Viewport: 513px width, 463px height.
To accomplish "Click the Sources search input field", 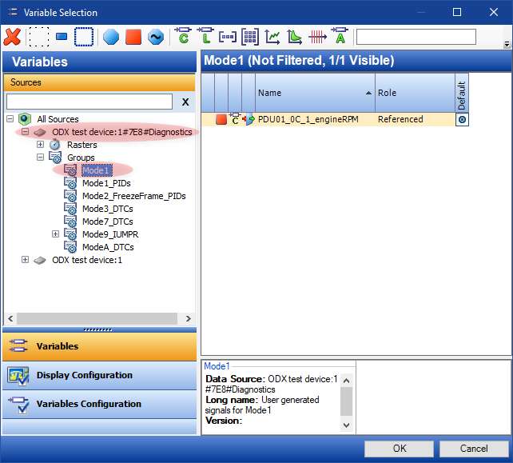I will (x=89, y=102).
